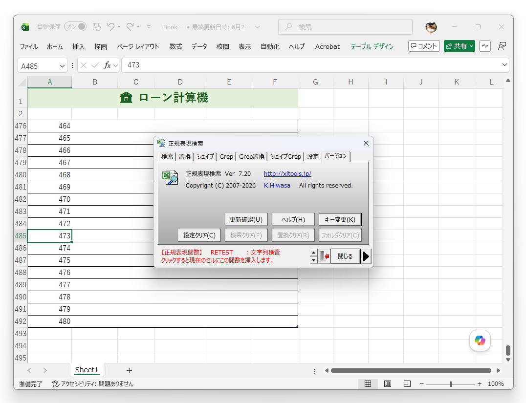Switch to the Grep tab in dialog

click(x=226, y=157)
